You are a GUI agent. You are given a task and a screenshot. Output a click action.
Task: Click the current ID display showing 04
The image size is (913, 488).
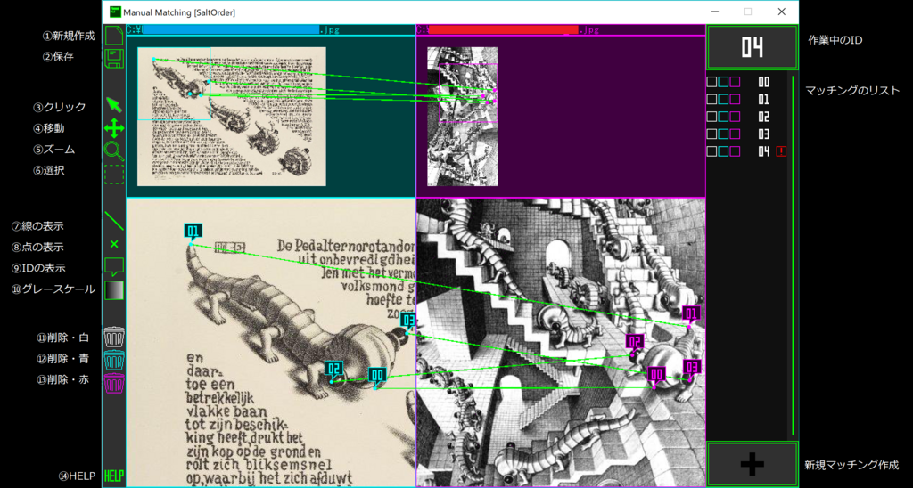pos(752,48)
